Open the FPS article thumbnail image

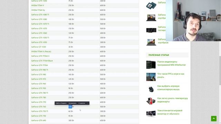[x=151, y=77]
